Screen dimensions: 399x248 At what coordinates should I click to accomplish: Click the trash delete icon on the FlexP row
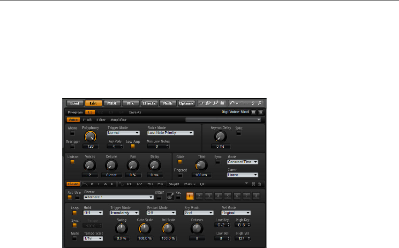point(259,184)
